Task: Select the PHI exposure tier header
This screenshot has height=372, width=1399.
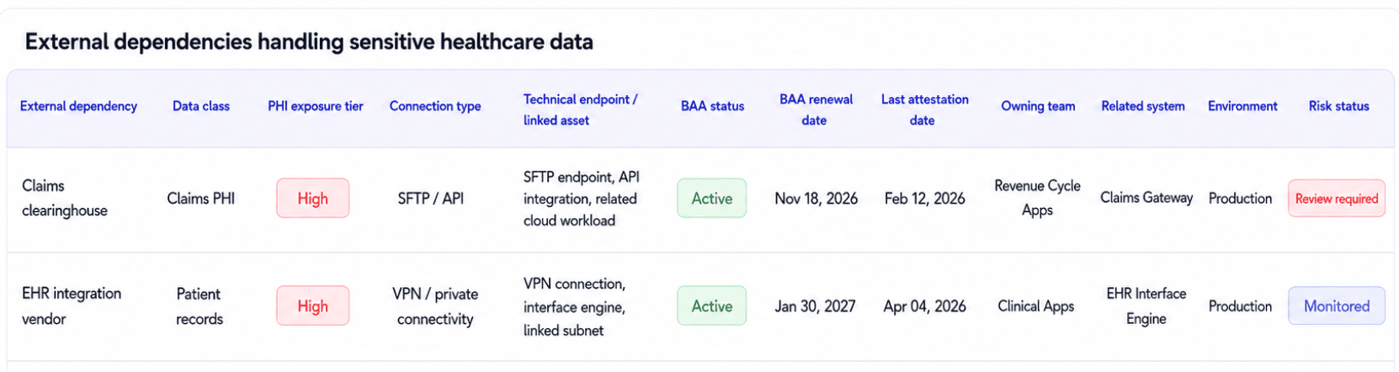Action: click(316, 106)
